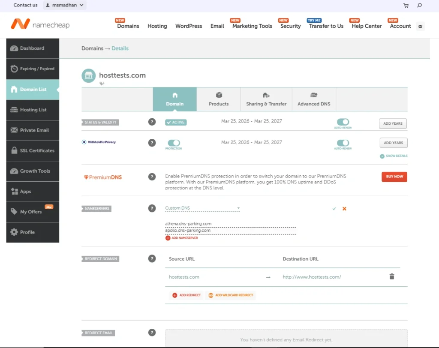Open the shopping cart icon

coord(406,6)
